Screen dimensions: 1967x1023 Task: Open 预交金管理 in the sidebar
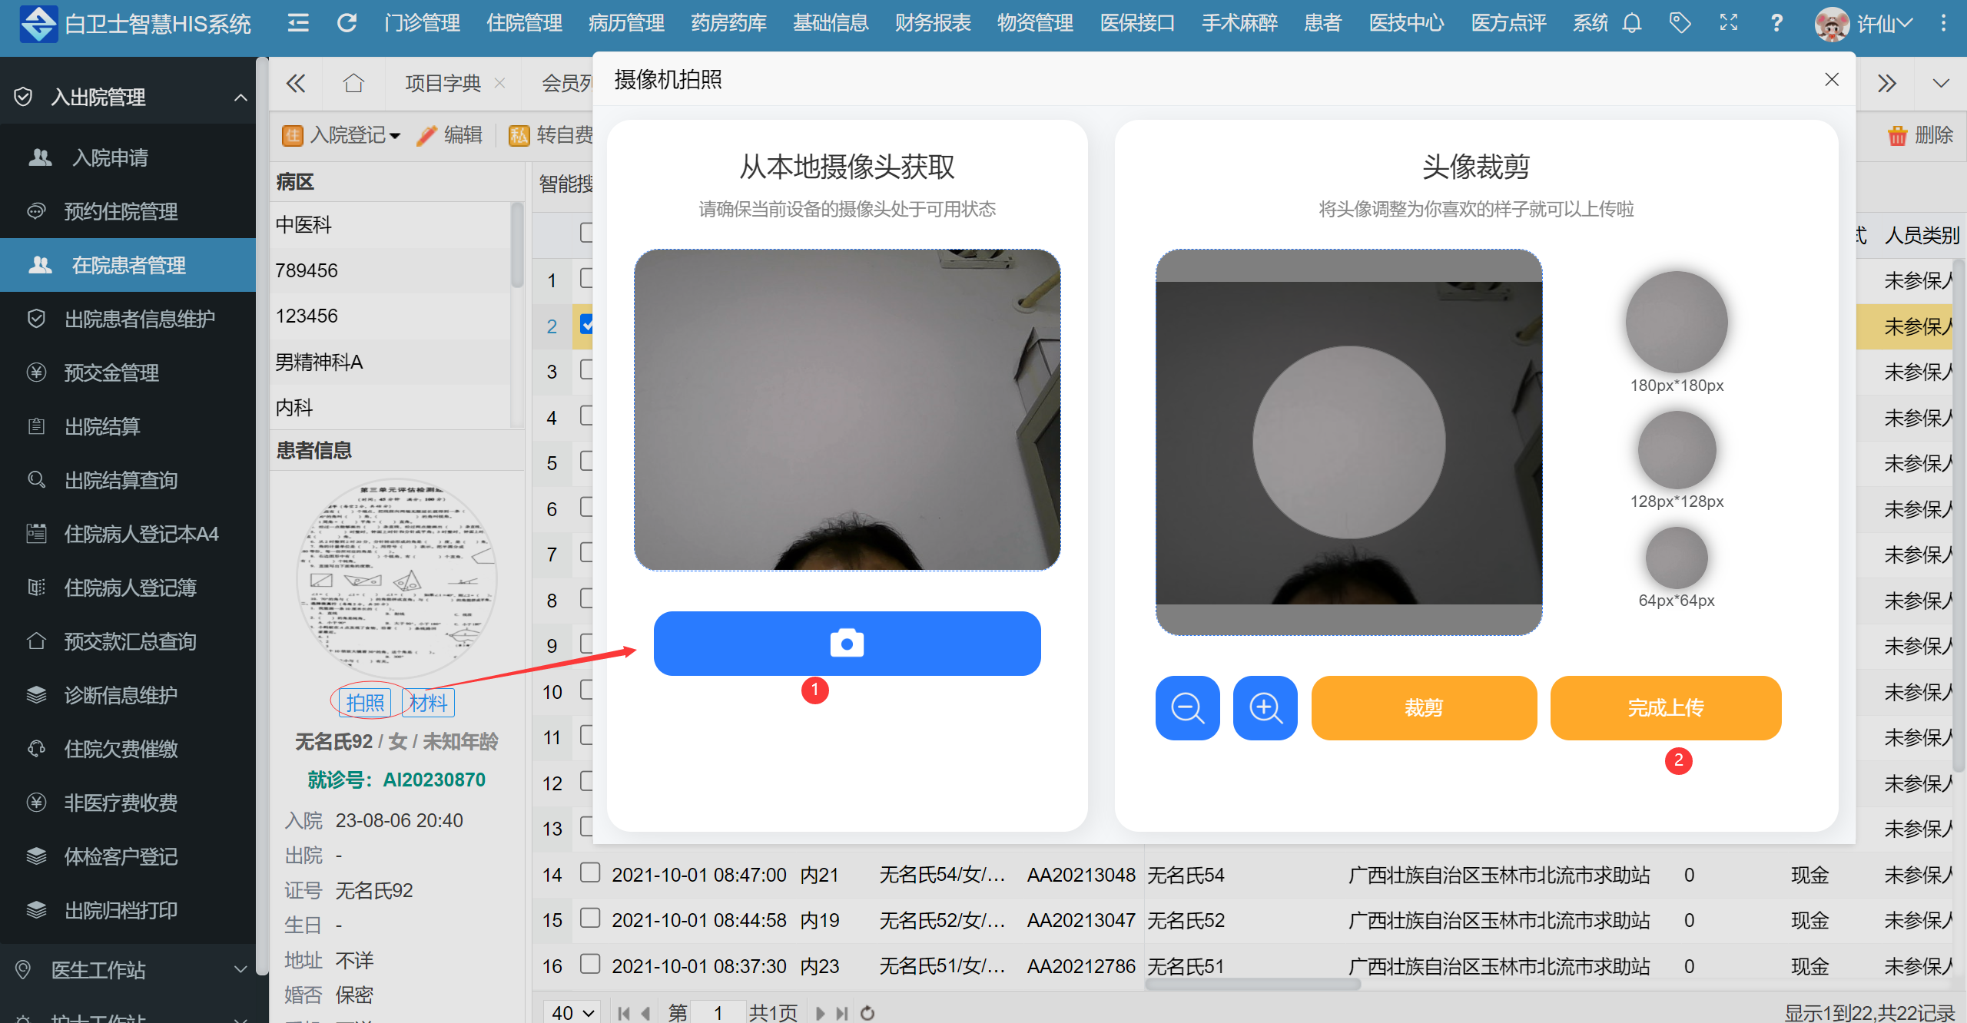(128, 373)
